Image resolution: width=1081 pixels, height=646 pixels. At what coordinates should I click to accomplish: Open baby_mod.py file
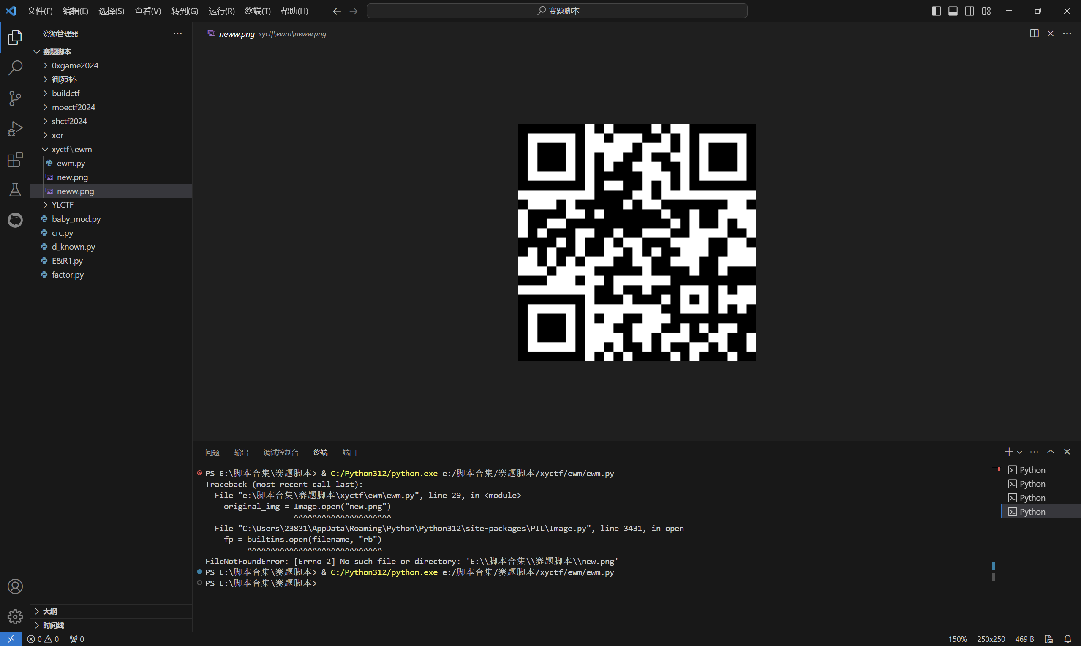pos(111,219)
